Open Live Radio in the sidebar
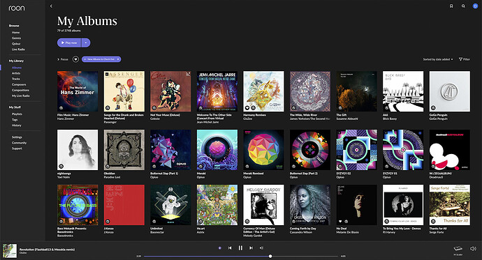This screenshot has width=482, height=260. [x=18, y=49]
